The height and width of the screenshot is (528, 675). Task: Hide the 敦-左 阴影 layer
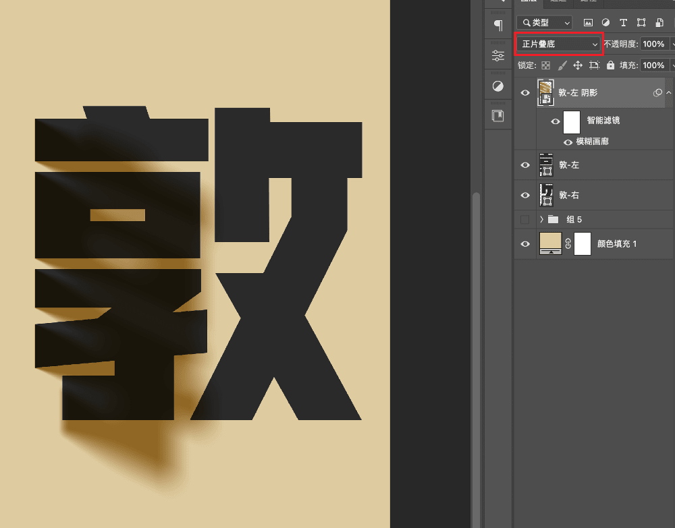click(x=525, y=93)
